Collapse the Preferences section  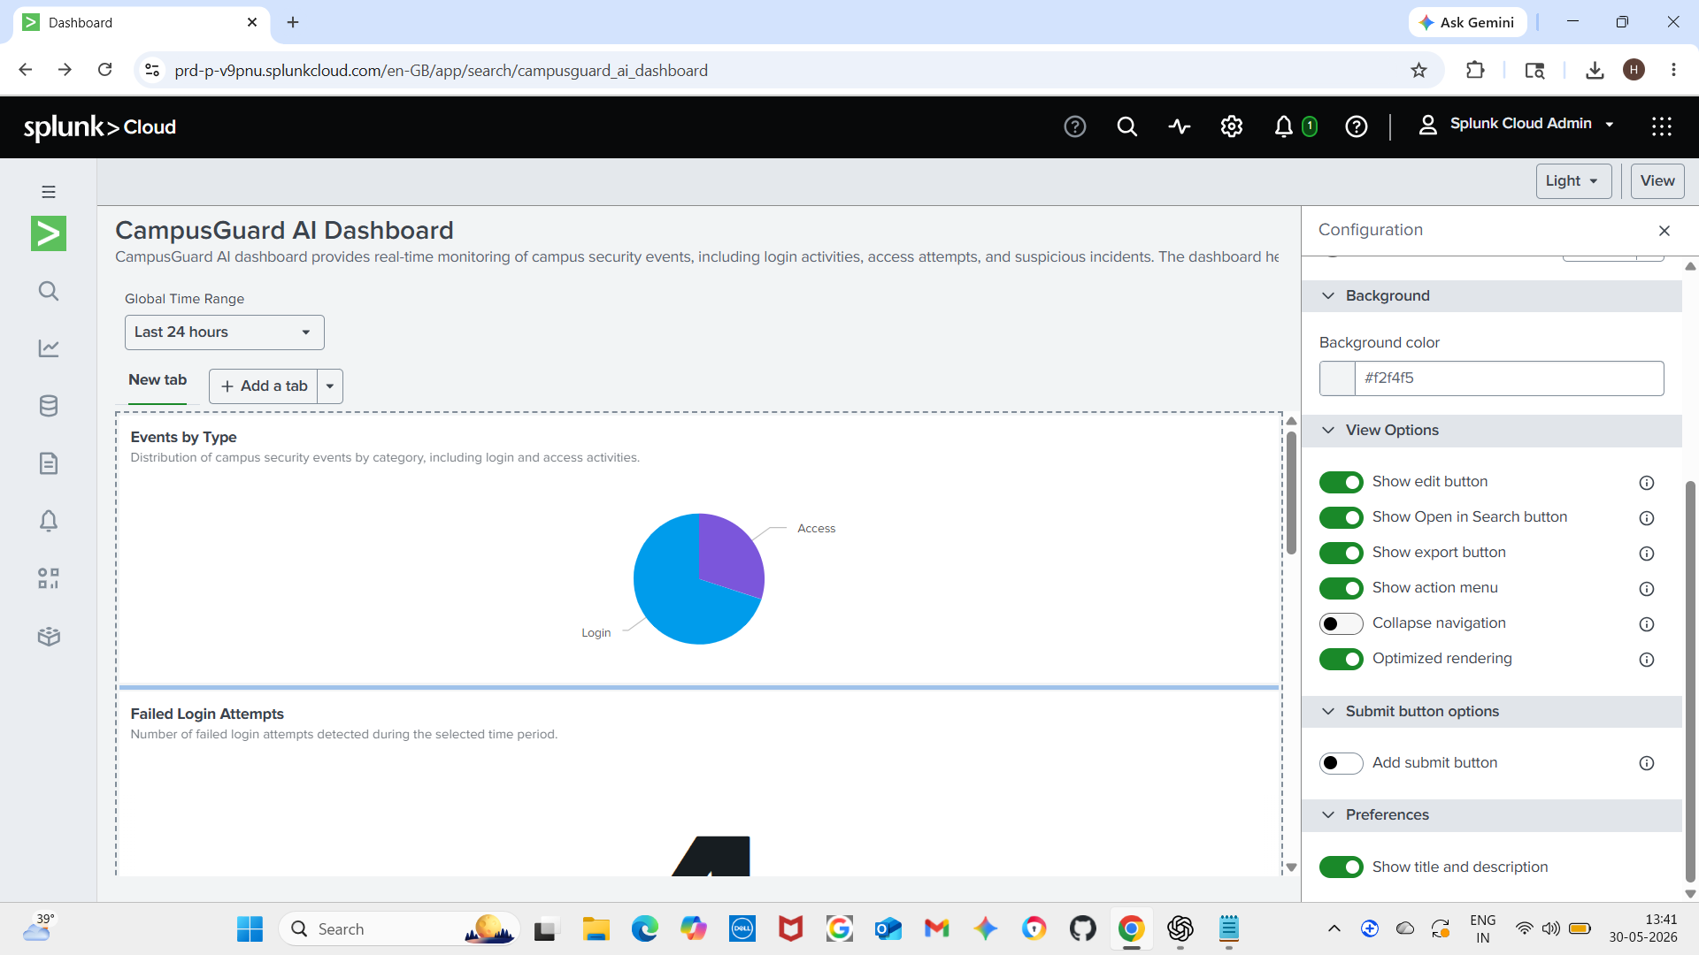tap(1492, 815)
